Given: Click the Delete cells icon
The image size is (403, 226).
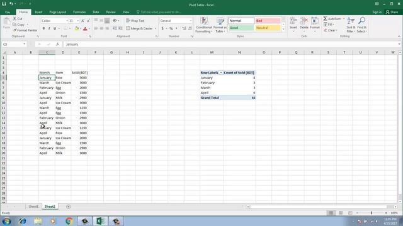Looking at the screenshot, I should pyautogui.click(x=304, y=21).
